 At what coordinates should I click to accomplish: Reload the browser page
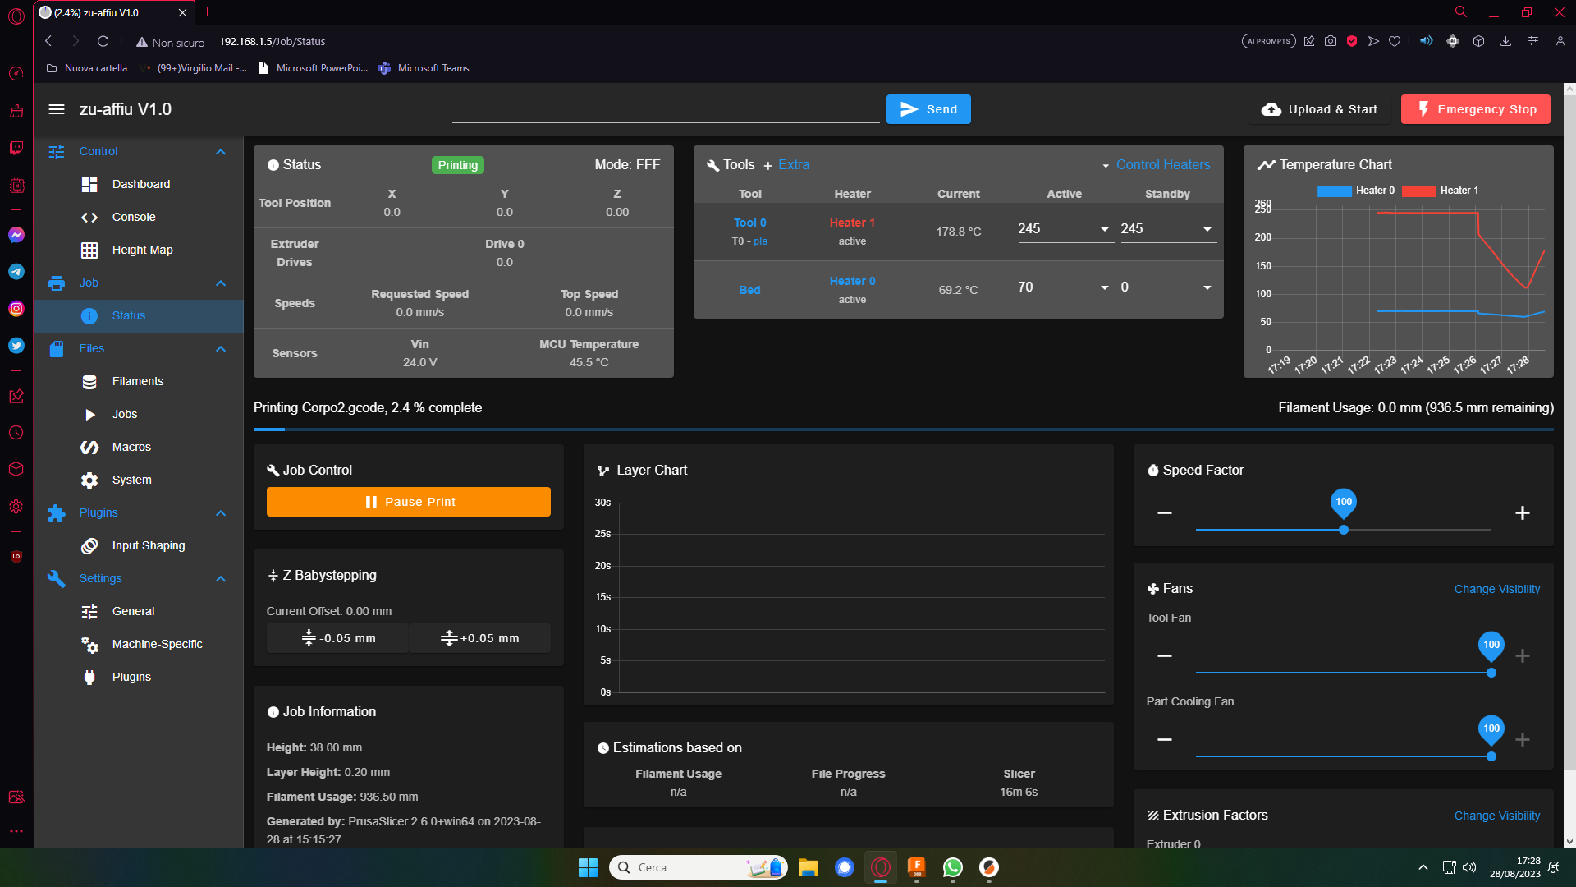coord(103,41)
